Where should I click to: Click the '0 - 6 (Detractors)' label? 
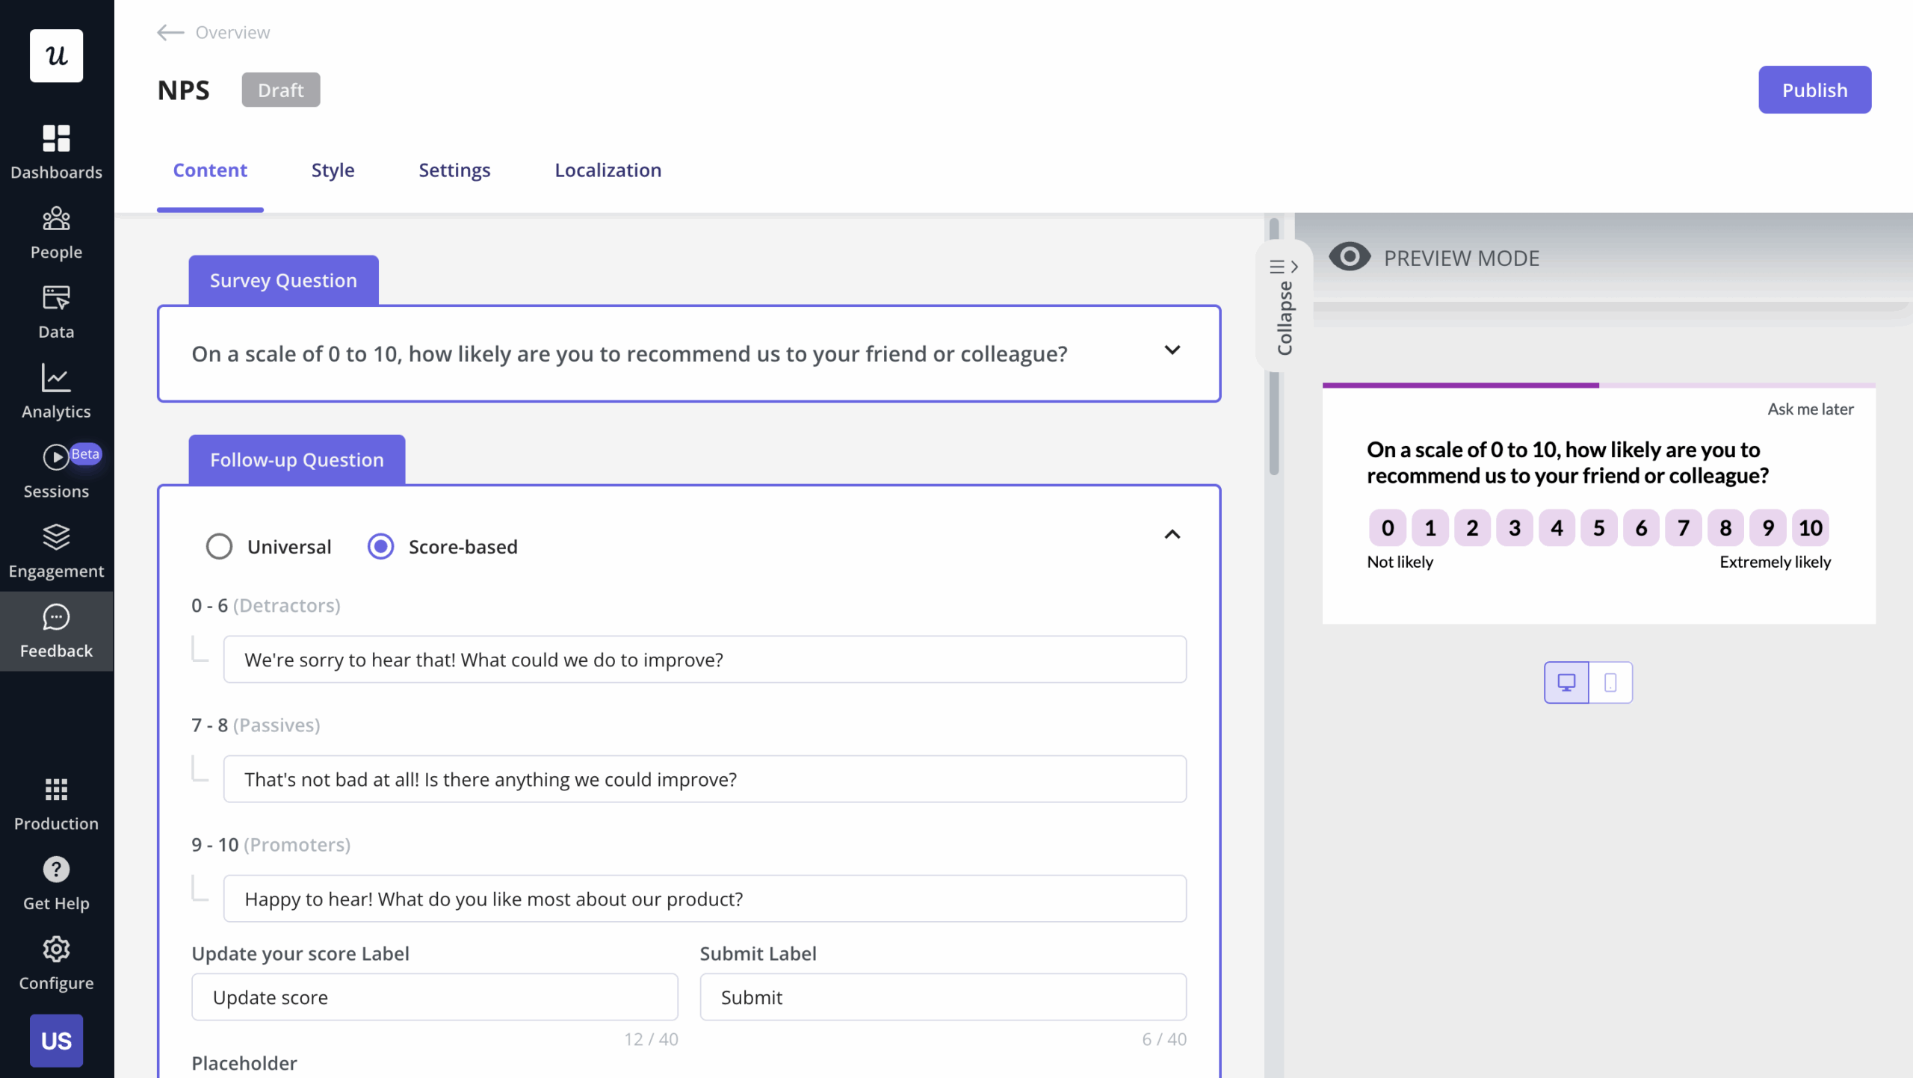[266, 605]
